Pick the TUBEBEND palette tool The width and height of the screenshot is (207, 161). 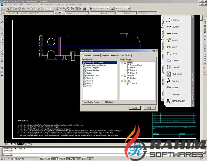pyautogui.click(x=173, y=61)
